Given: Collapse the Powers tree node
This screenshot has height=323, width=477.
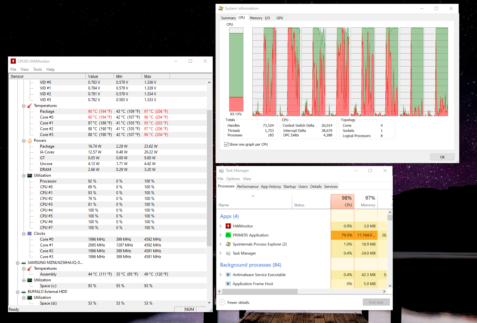Looking at the screenshot, I should (24, 141).
